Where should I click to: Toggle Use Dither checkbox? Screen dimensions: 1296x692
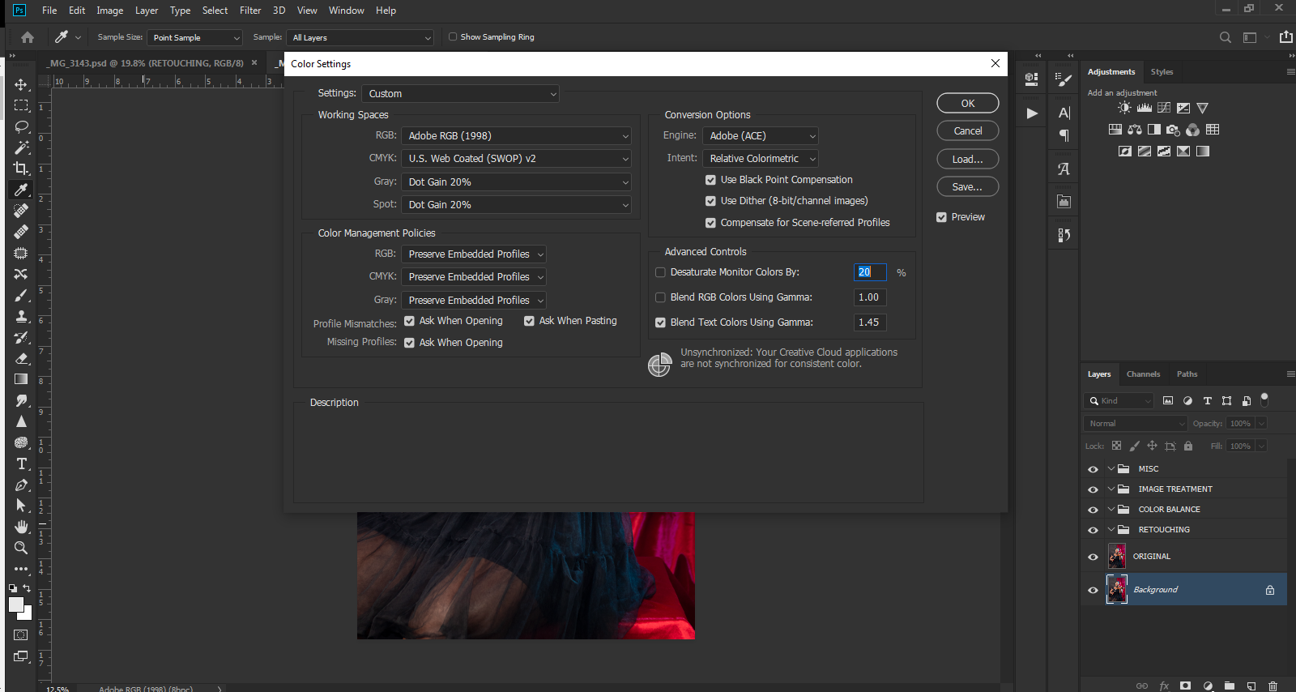coord(710,201)
